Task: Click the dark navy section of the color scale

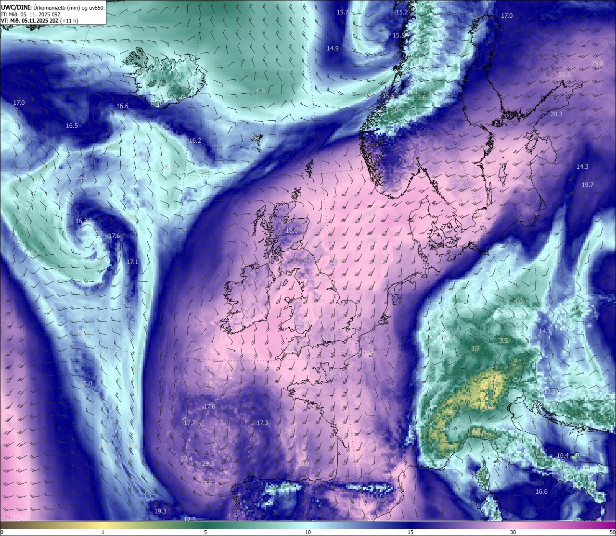Action: tap(411, 525)
